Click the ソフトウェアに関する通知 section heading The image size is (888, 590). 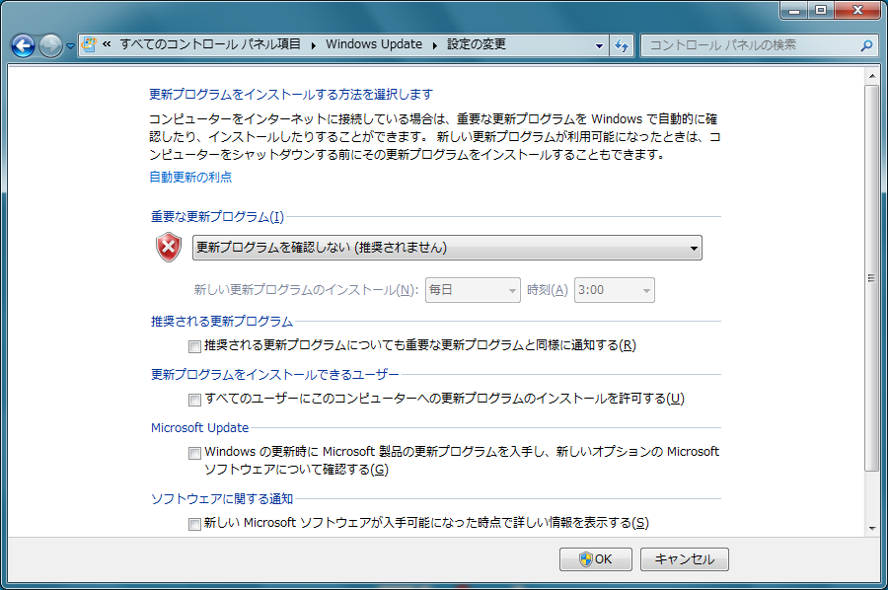tap(222, 499)
